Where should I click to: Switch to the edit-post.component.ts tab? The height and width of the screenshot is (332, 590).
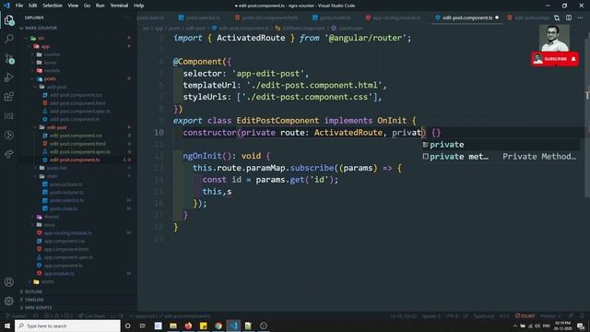point(467,18)
